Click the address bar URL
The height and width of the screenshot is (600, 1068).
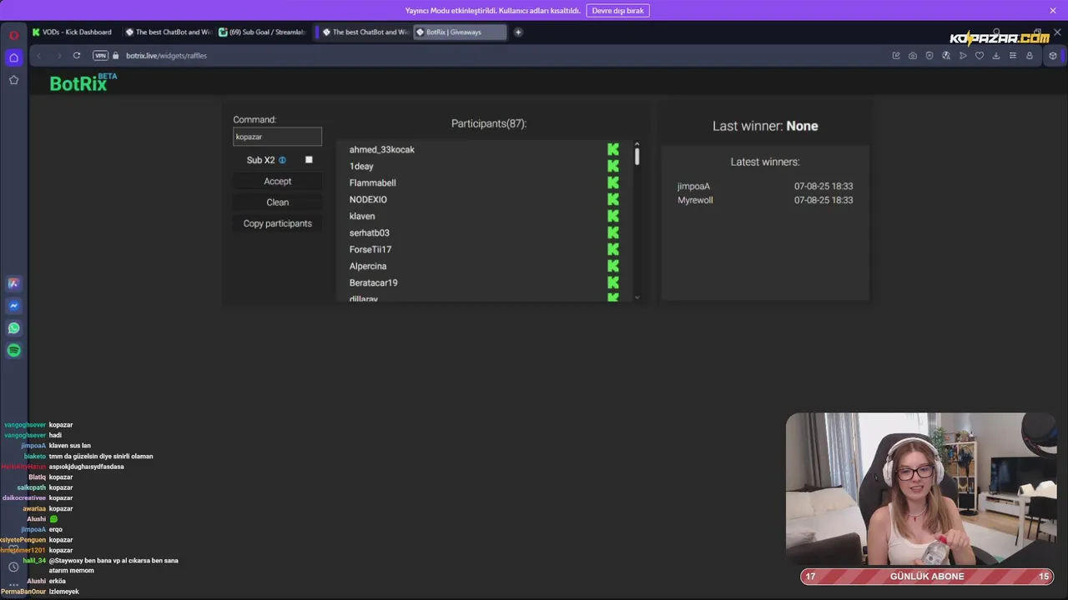tap(167, 56)
